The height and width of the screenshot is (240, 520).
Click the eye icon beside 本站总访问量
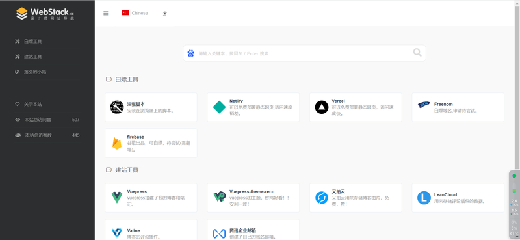[18, 120]
